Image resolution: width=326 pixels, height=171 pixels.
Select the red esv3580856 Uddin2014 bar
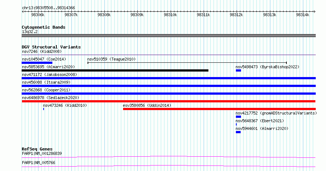tap(219, 109)
